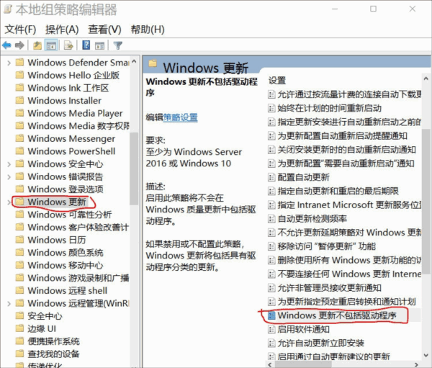Expand the Windows Defender SmartScreen tree node
This screenshot has width=432, height=368.
point(9,63)
